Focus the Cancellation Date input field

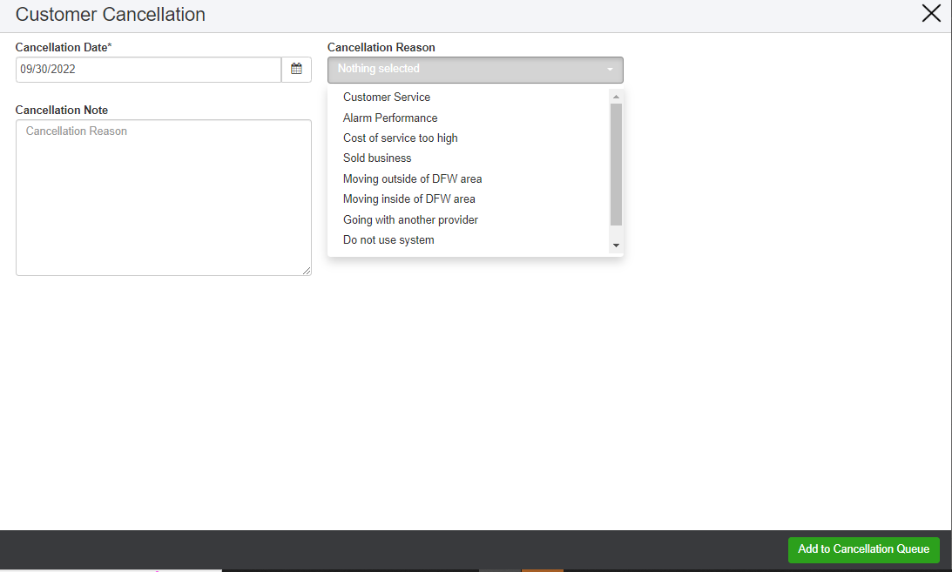(148, 70)
